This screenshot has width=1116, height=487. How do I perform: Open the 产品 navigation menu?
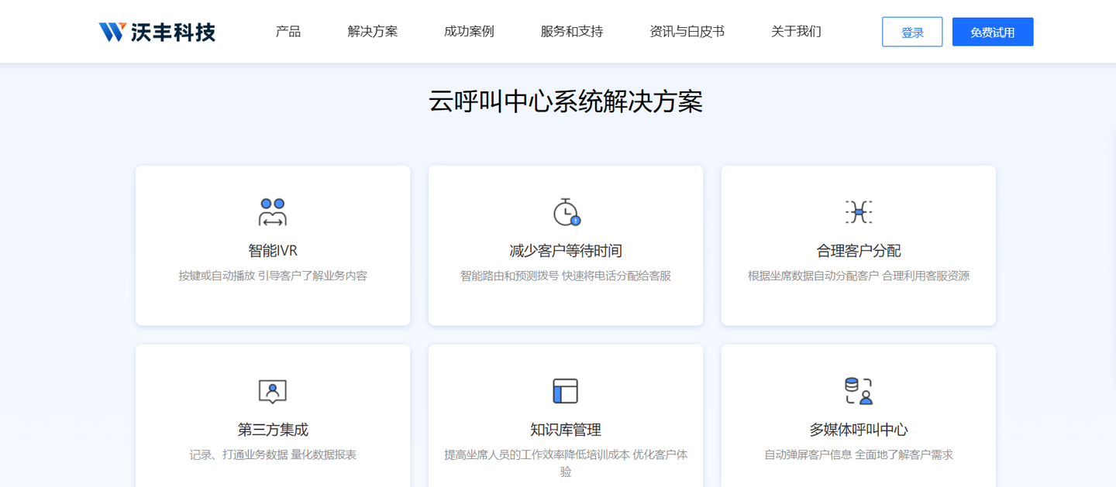[x=288, y=32]
